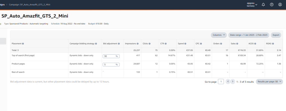The height and width of the screenshot is (111, 286).
Task: Click info icon next to Orders header
Action: pos(221,44)
